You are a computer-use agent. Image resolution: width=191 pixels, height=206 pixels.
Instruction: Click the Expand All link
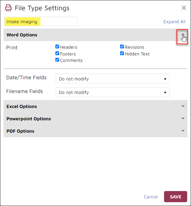174,22
